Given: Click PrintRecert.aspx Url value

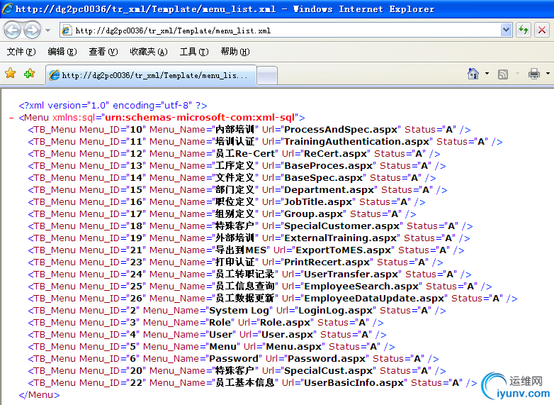Looking at the screenshot, I should coord(327,262).
